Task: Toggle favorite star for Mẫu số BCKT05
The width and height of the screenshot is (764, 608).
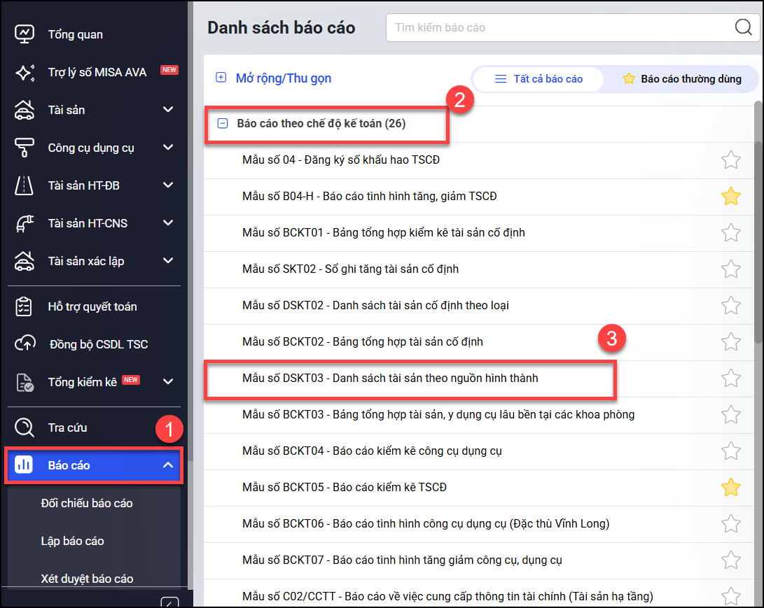Action: (730, 488)
